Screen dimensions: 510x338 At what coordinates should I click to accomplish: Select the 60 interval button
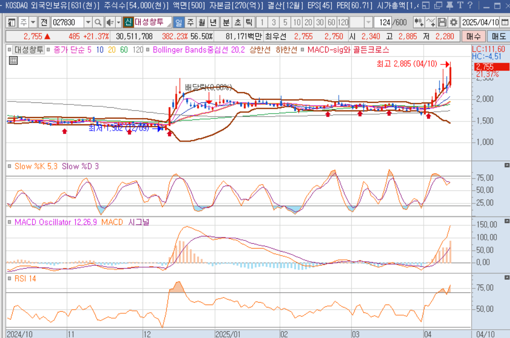pos(331,22)
